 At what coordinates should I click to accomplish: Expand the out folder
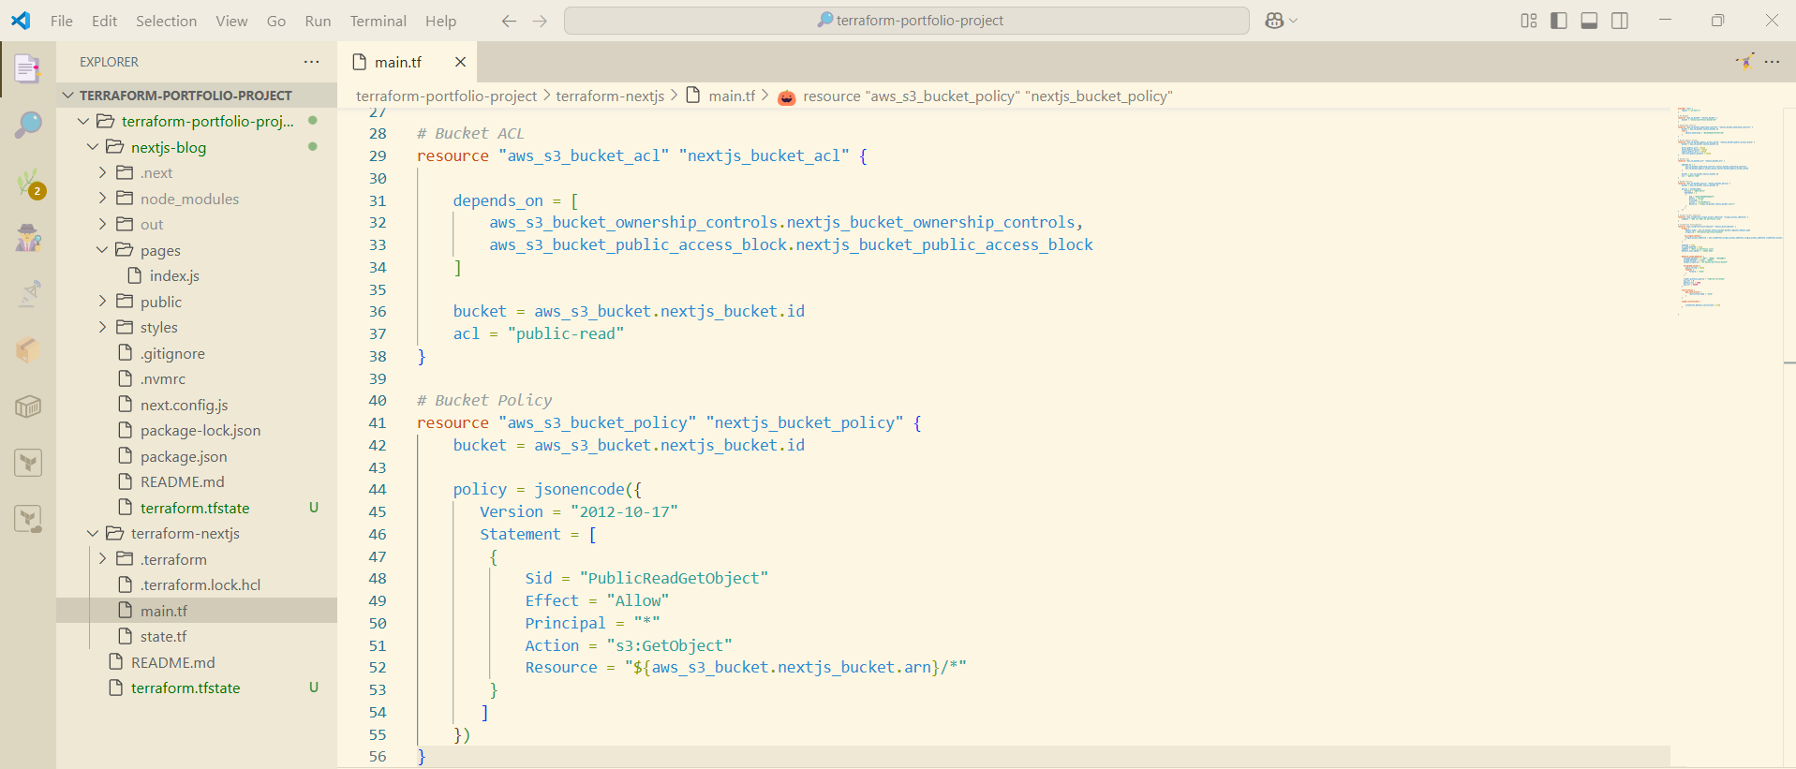pos(102,224)
